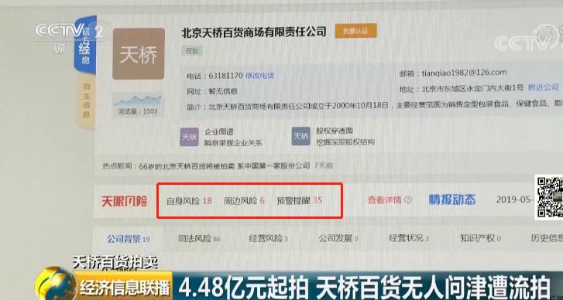Click the help icon beside 查看详情
The image size is (563, 300).
click(408, 199)
